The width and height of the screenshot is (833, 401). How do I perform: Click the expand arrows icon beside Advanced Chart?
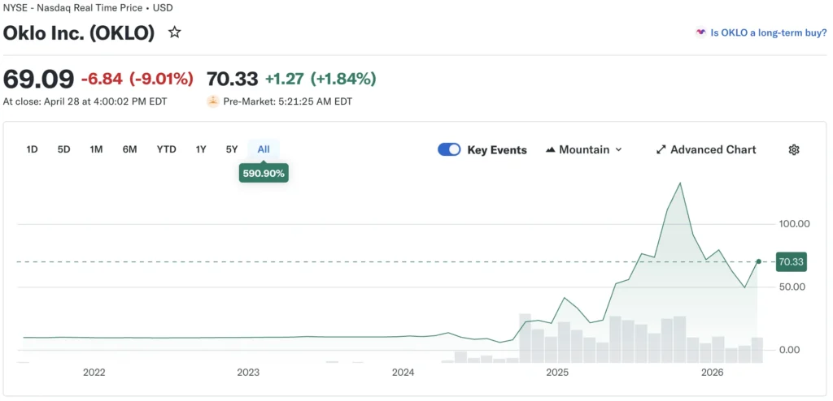click(x=661, y=149)
